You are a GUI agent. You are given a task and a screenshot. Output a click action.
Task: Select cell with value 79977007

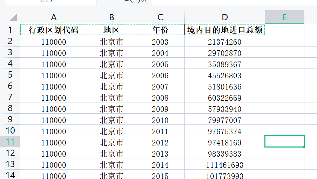[225, 119]
